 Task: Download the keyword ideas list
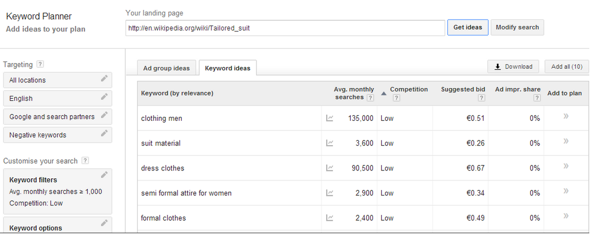click(x=513, y=66)
